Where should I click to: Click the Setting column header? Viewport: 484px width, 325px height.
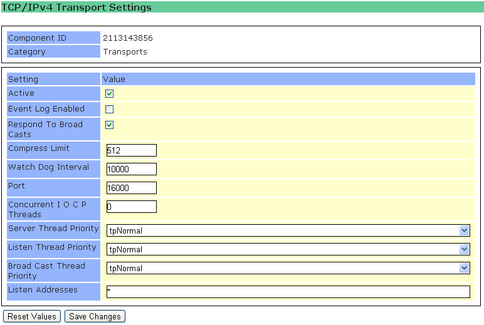tap(23, 80)
